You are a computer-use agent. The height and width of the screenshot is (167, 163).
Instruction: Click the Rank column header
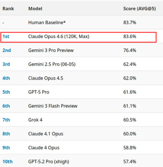point(8,9)
